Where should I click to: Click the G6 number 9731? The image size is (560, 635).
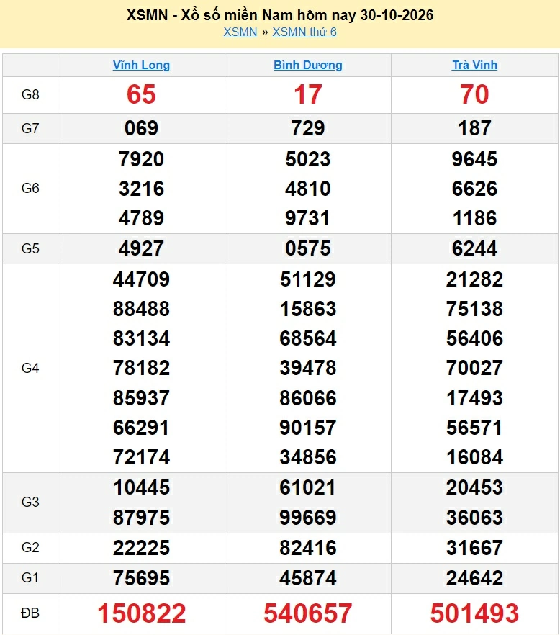308,218
